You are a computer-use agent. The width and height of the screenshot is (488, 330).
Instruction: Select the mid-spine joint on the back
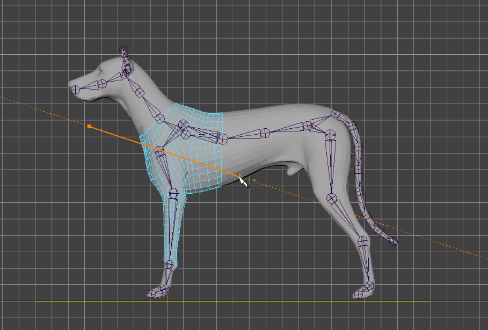pos(264,133)
